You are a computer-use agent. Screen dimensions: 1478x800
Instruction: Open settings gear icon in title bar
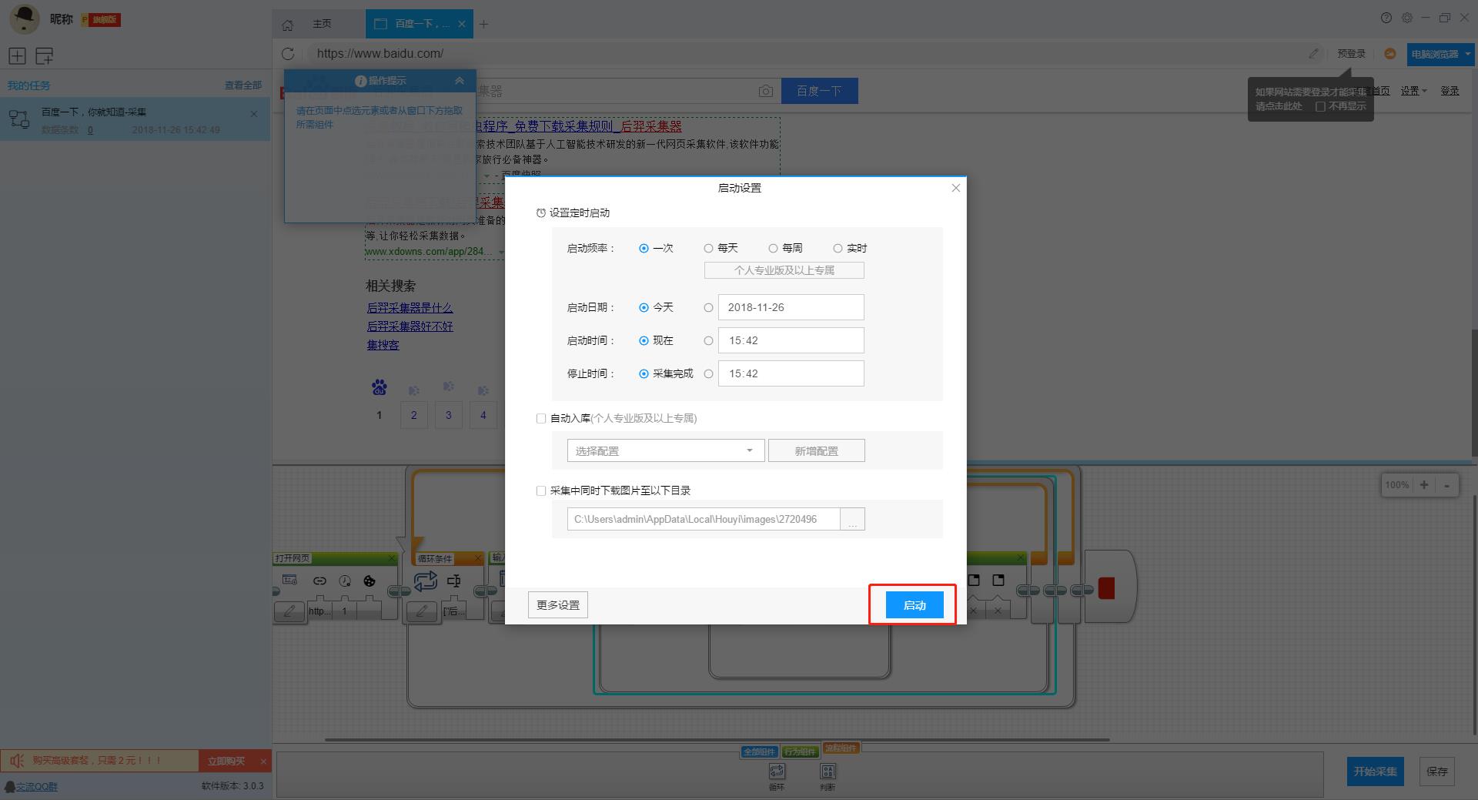click(1407, 18)
